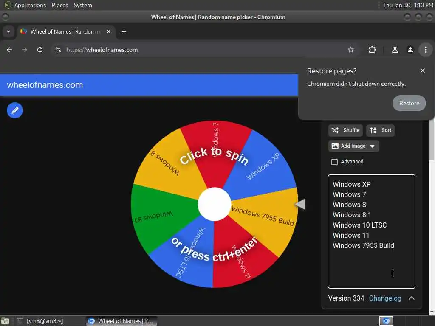Click the Windows 7955 Build entry text
This screenshot has height=326, width=435.
pos(364,246)
